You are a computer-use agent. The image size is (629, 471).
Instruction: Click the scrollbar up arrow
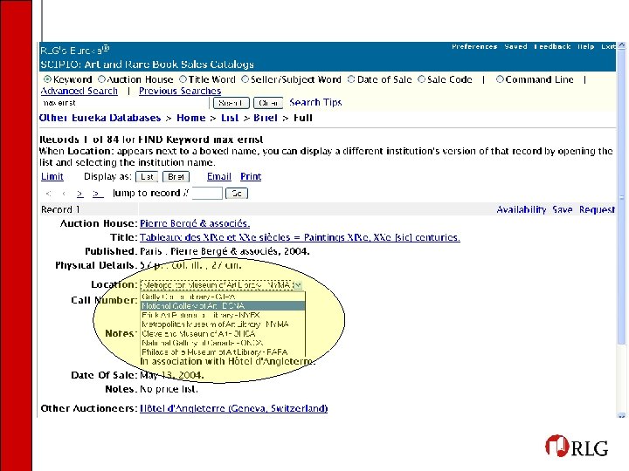click(621, 45)
